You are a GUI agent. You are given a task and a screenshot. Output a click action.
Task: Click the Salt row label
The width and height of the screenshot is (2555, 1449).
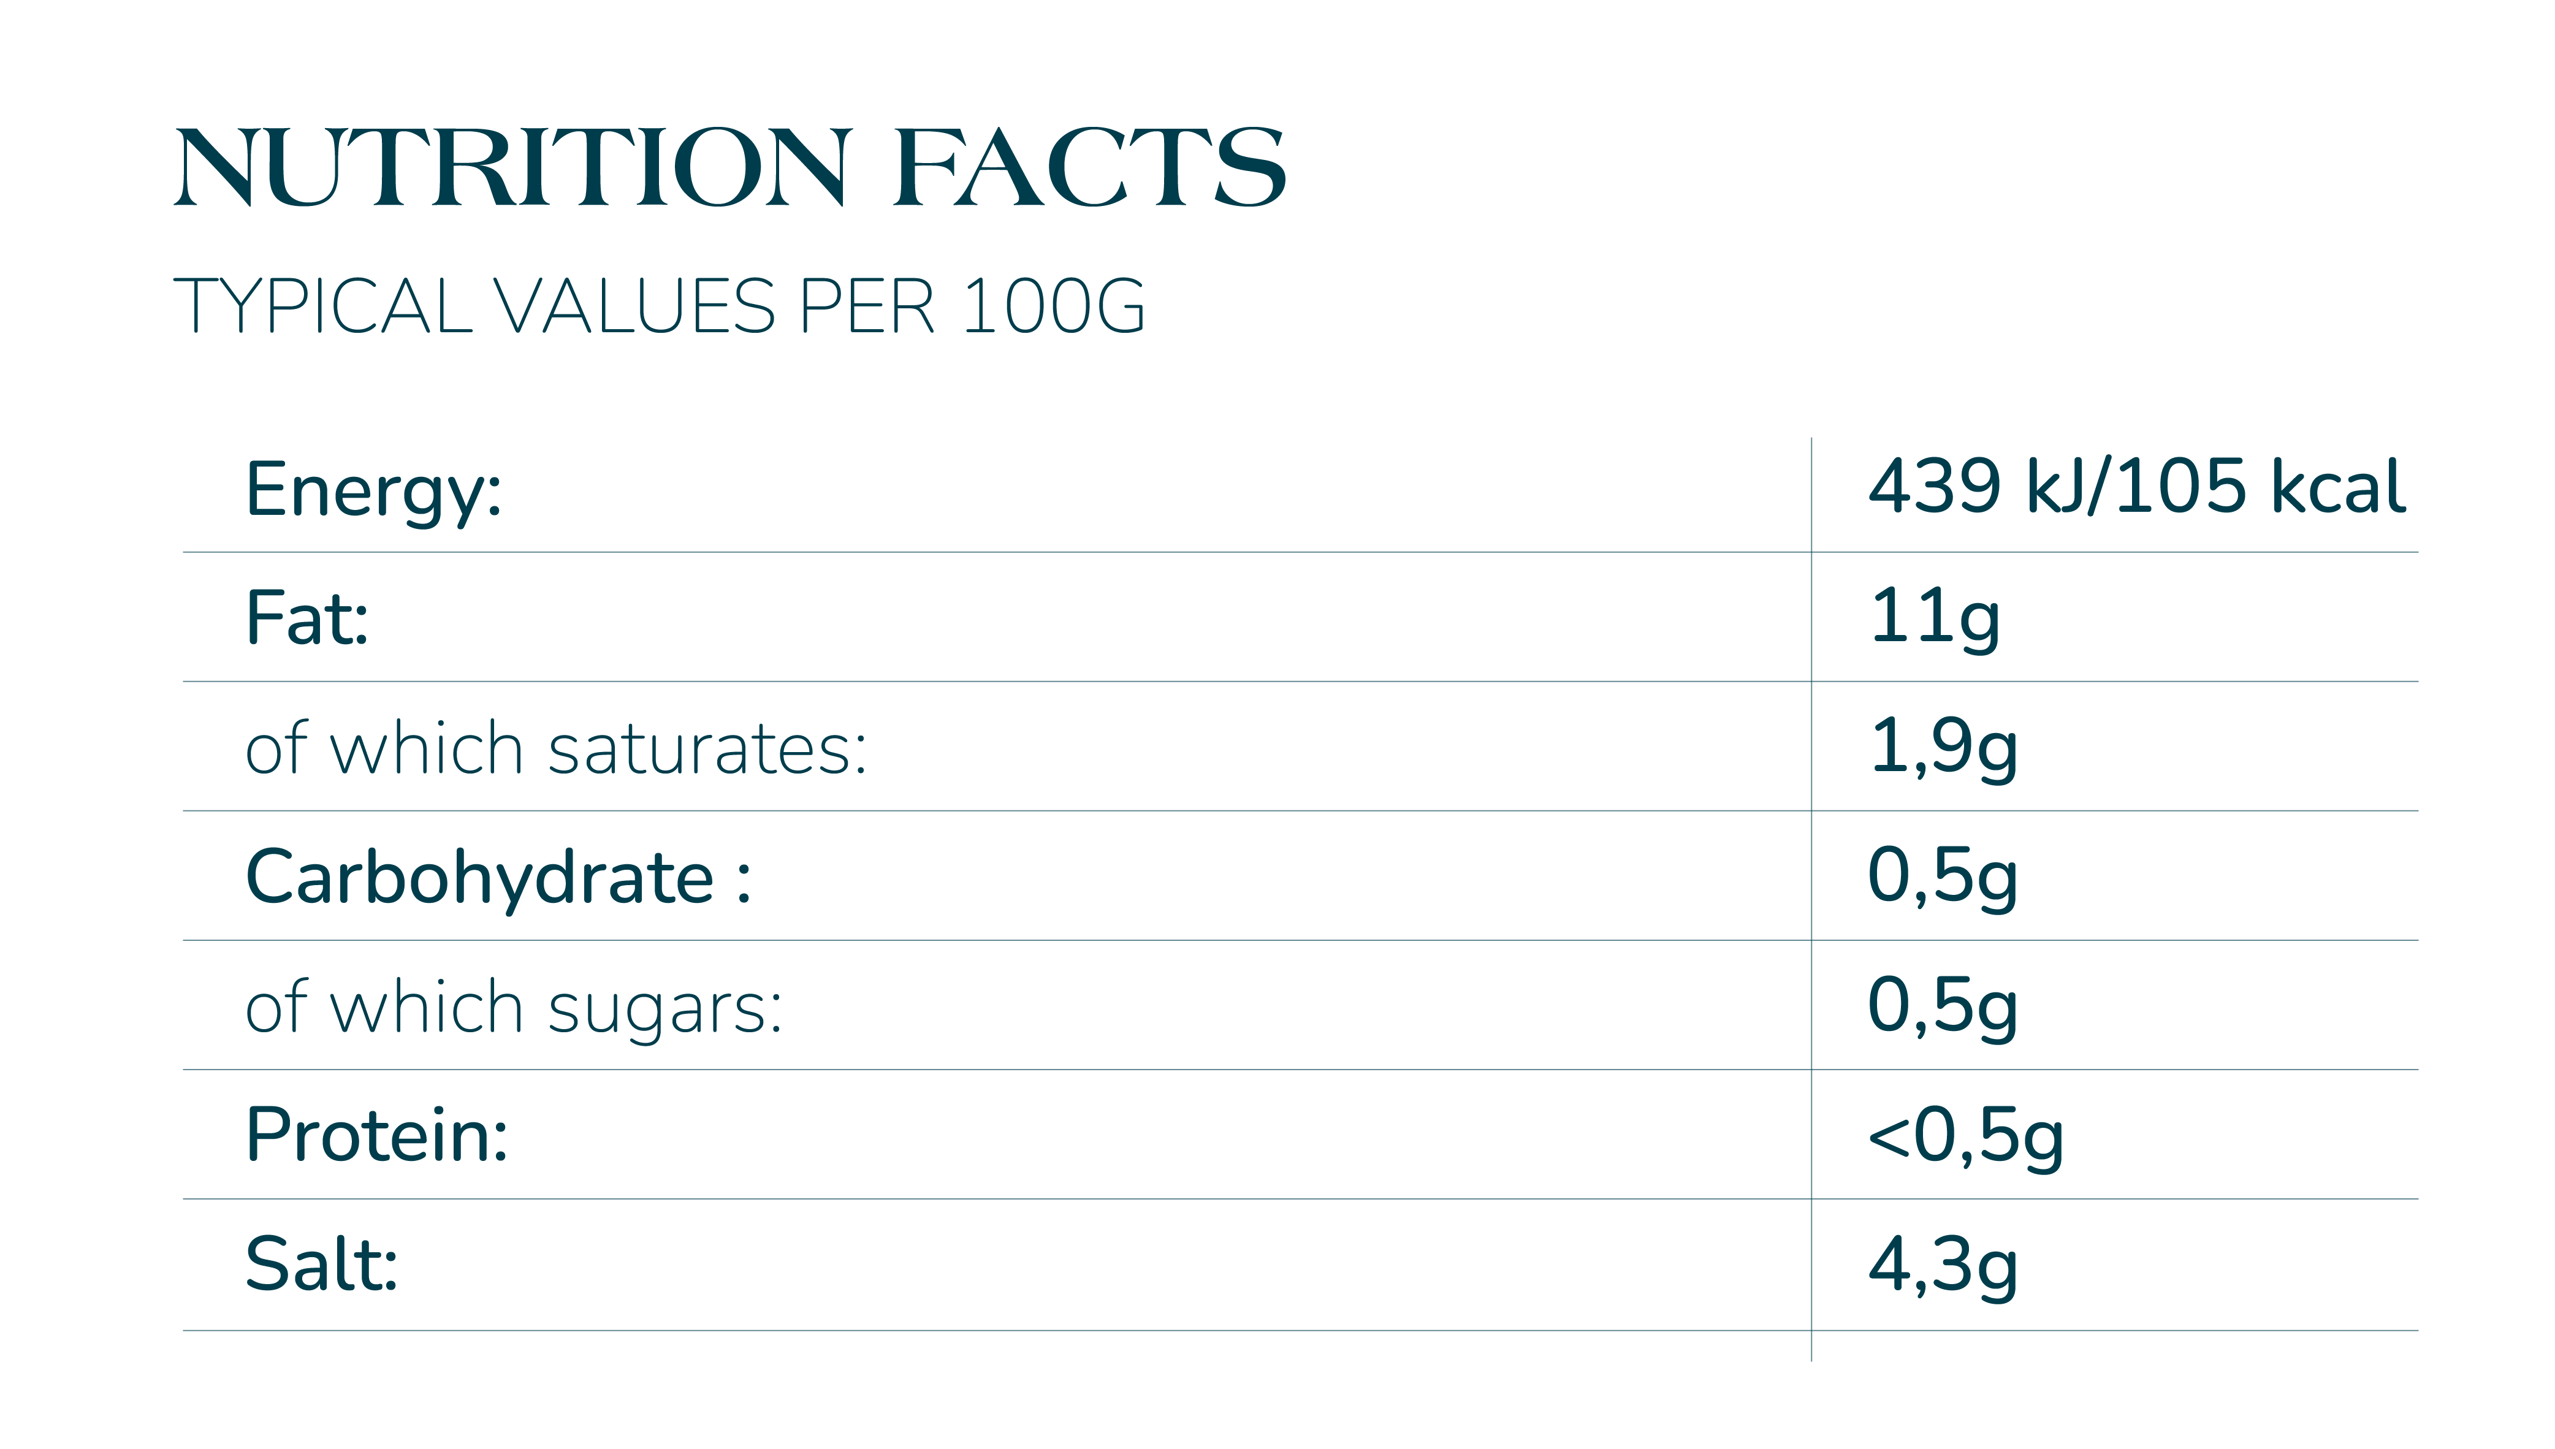[x=321, y=1265]
